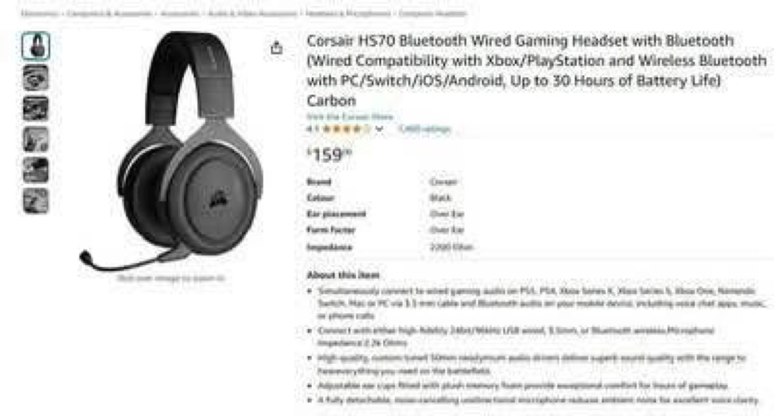Viewport: 778px width, 416px height.
Task: Select the third product thumbnail
Action: point(36,109)
